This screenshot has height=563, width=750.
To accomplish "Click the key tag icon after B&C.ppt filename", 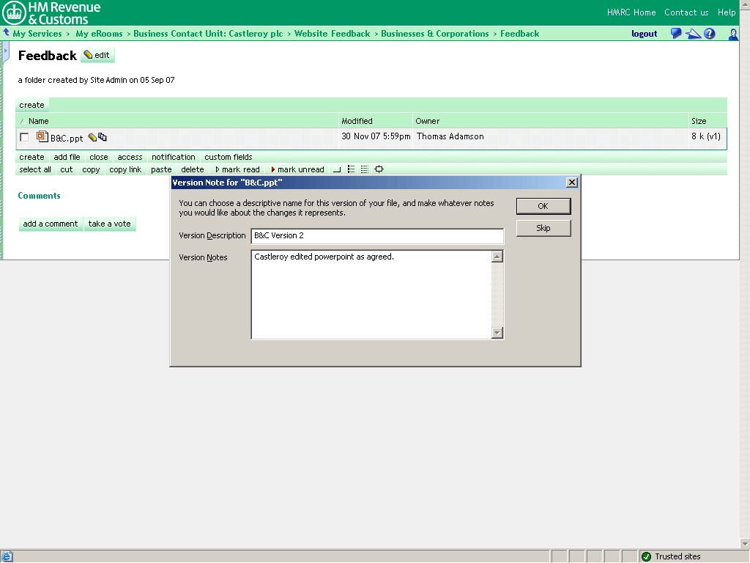I will 92,136.
